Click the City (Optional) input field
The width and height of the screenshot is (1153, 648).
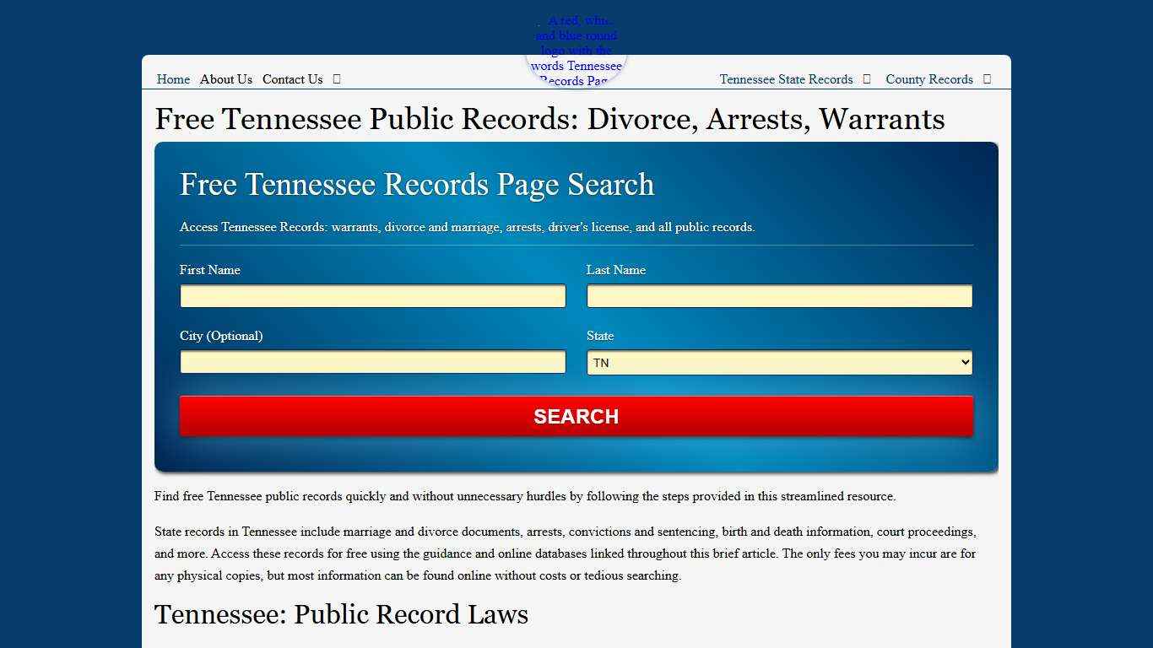(x=372, y=362)
